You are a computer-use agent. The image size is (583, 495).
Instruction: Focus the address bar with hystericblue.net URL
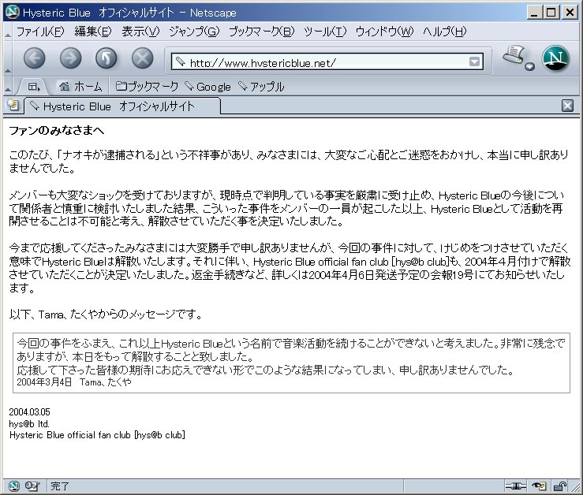pos(327,62)
